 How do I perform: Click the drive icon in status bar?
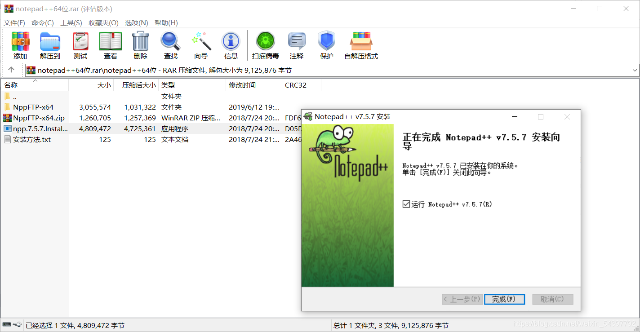[x=7, y=324]
